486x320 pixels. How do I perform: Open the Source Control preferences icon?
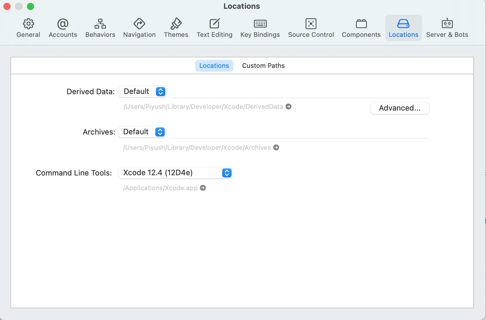pyautogui.click(x=311, y=24)
